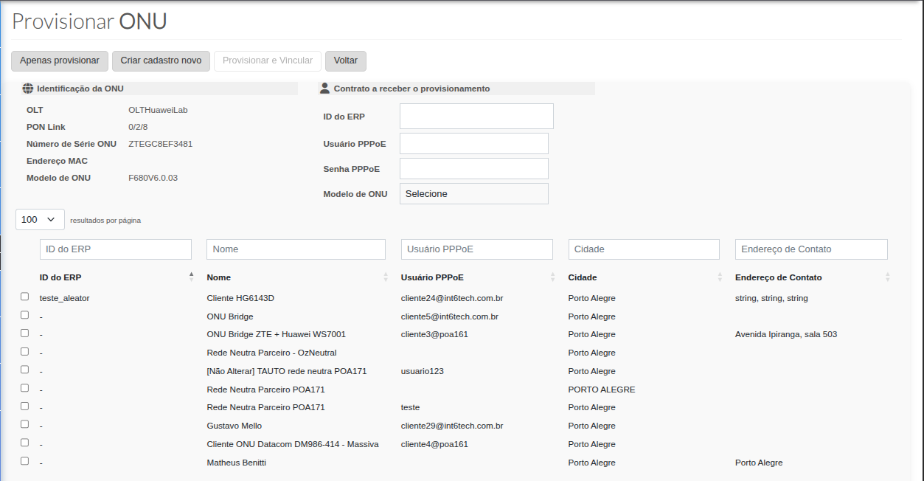Click cliente29@int6tech.com.br in the table
This screenshot has width=924, height=481.
tap(452, 426)
